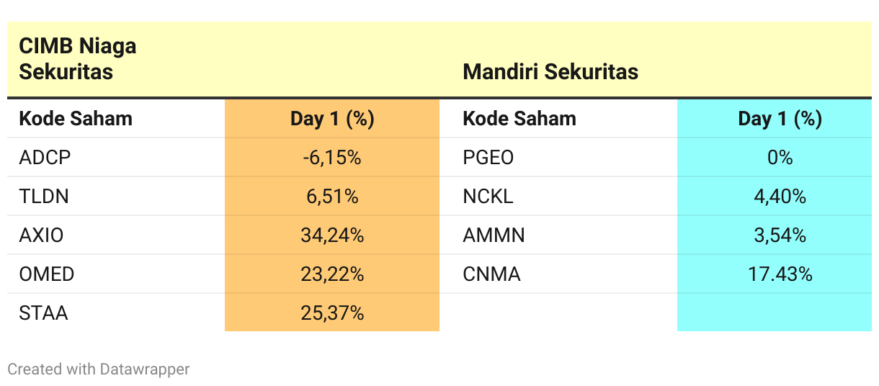
Task: Click the CIMB Niaga Sekuritas header
Action: [x=78, y=59]
